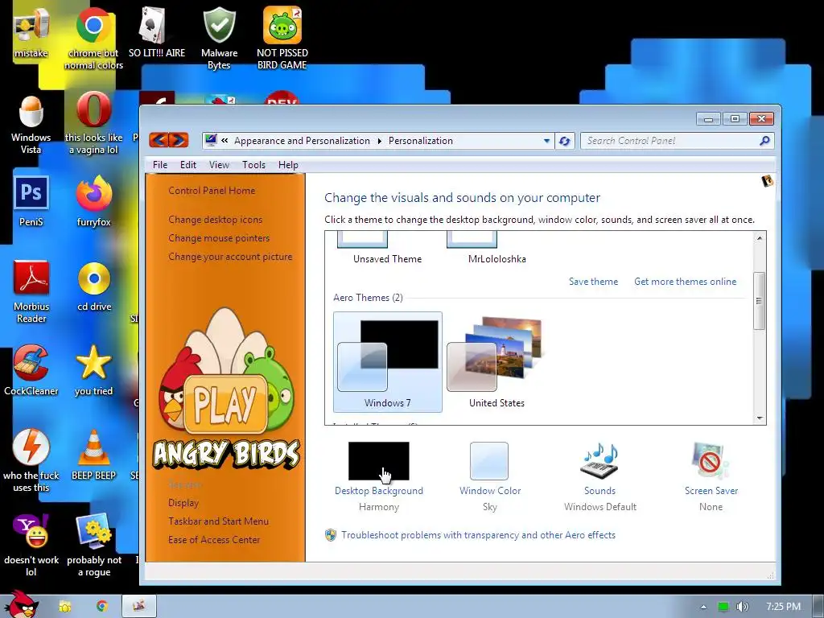Click the Angry Birds PLAY button
The width and height of the screenshot is (824, 618).
tap(225, 405)
